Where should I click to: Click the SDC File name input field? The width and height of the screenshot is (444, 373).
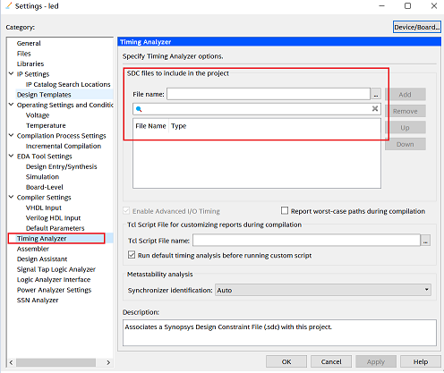[x=269, y=94]
